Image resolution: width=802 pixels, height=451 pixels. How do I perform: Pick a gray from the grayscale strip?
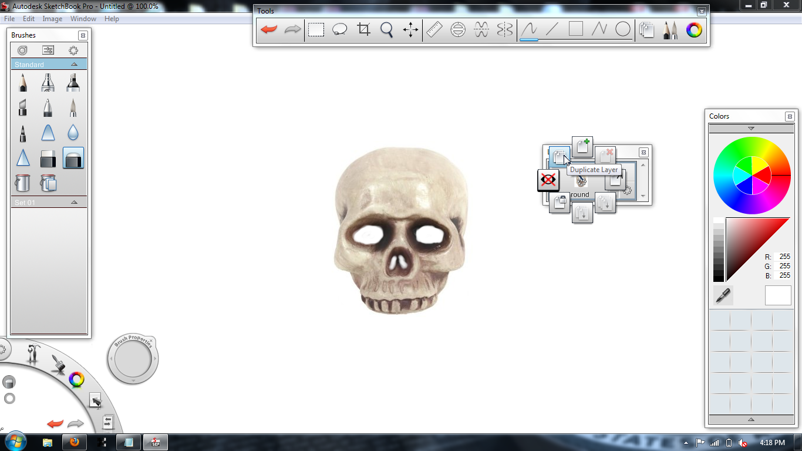[x=719, y=250]
